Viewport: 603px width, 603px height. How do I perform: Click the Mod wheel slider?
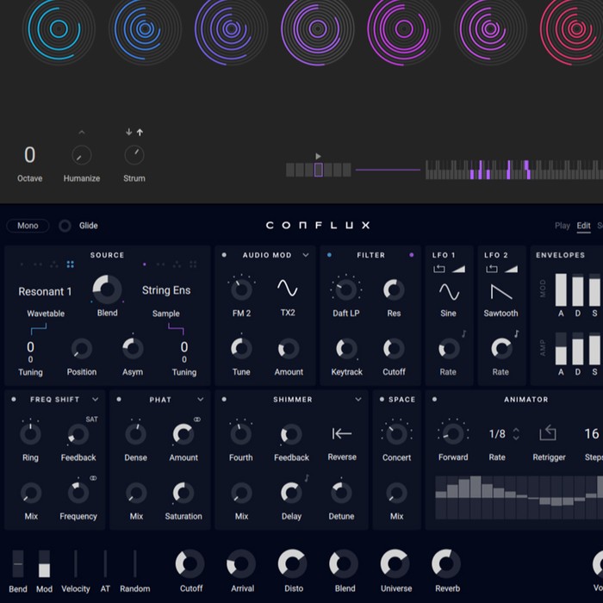point(44,563)
